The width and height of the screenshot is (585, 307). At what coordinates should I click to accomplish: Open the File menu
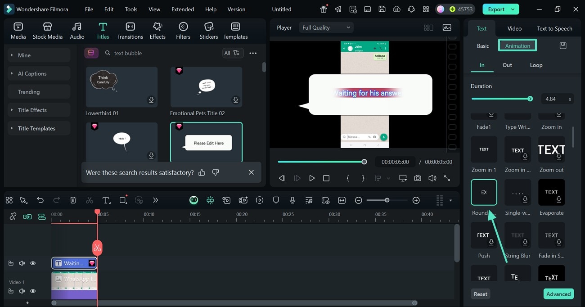pos(89,9)
